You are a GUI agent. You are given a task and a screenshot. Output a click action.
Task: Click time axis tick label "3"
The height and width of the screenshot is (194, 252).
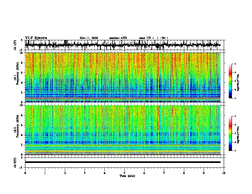click(85, 173)
